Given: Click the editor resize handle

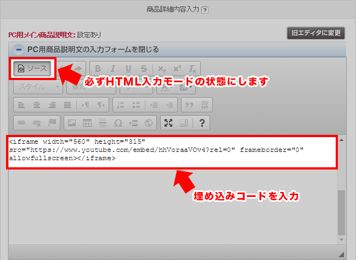Looking at the screenshot, I should pyautogui.click(x=341, y=255).
